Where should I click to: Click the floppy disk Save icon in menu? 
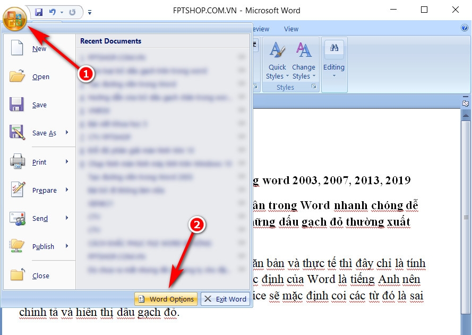[16, 104]
